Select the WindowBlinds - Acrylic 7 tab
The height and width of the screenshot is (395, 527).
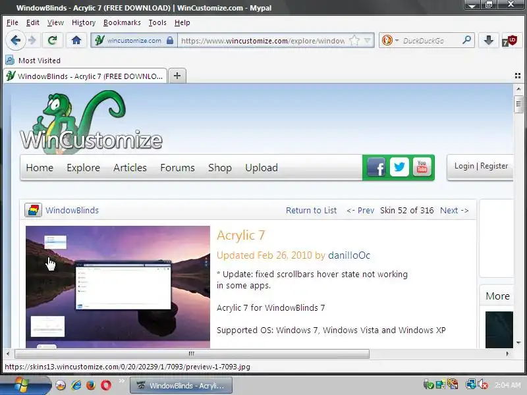85,76
